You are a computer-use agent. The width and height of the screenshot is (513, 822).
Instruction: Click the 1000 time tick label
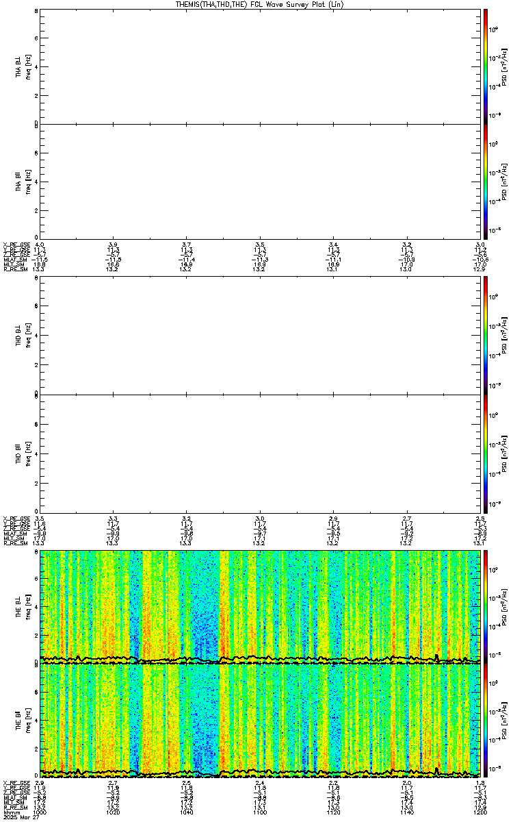pyautogui.click(x=40, y=813)
